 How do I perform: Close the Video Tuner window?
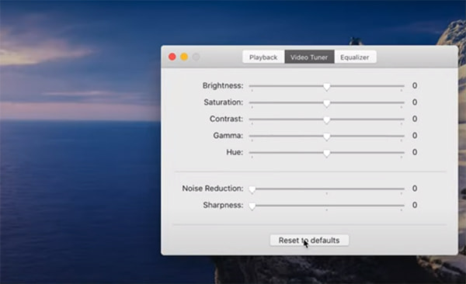(172, 57)
